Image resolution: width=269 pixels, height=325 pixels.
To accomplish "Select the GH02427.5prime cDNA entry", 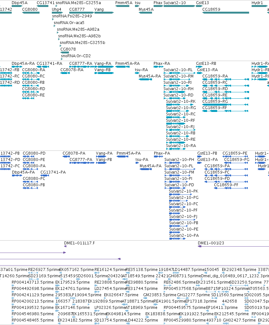I will point(239,320).
